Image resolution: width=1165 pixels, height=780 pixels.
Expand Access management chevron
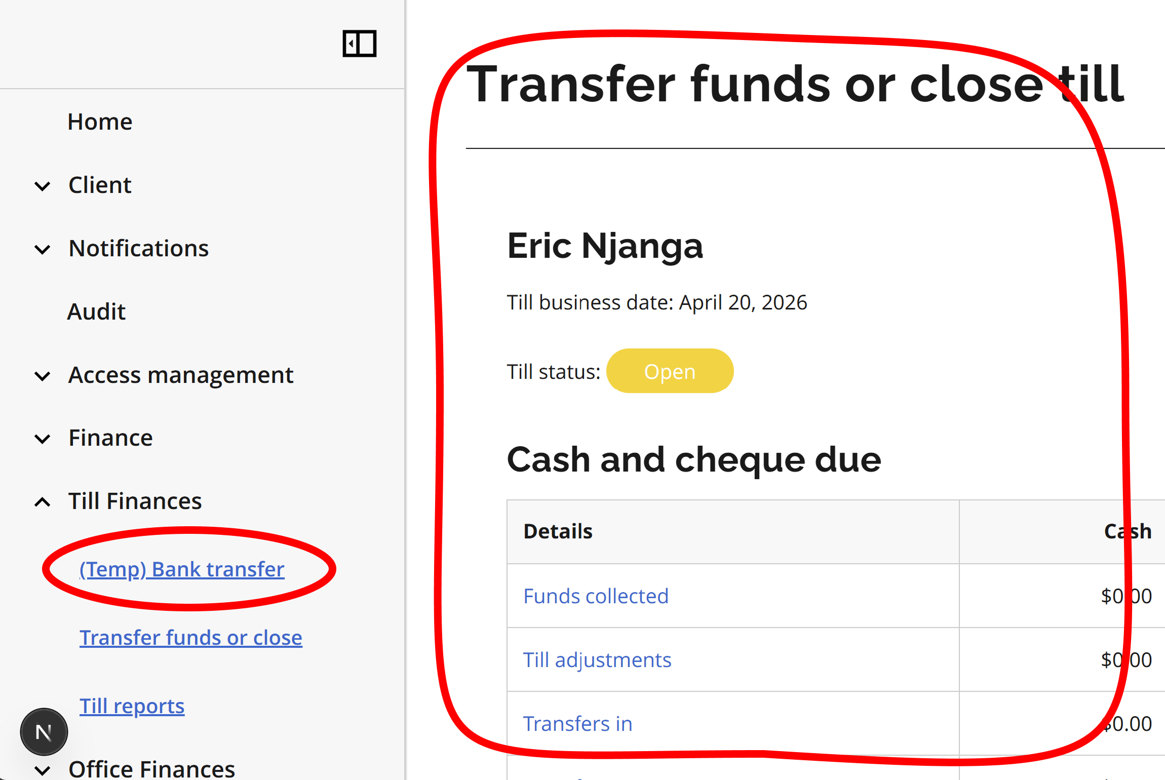[x=43, y=376]
